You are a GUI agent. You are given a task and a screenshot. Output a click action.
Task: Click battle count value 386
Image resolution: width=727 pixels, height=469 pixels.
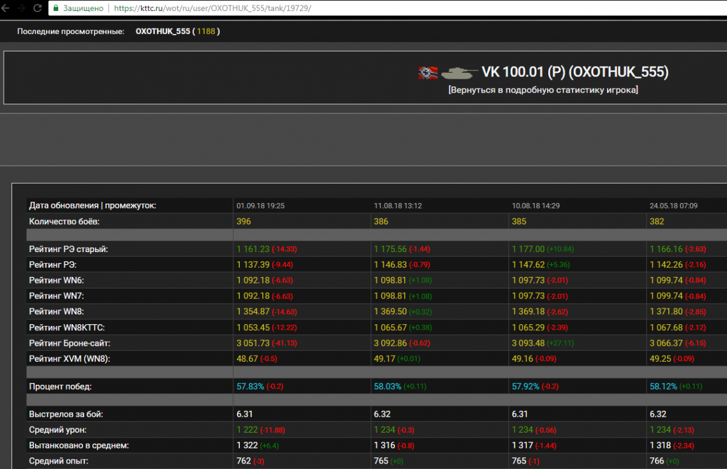(x=381, y=221)
